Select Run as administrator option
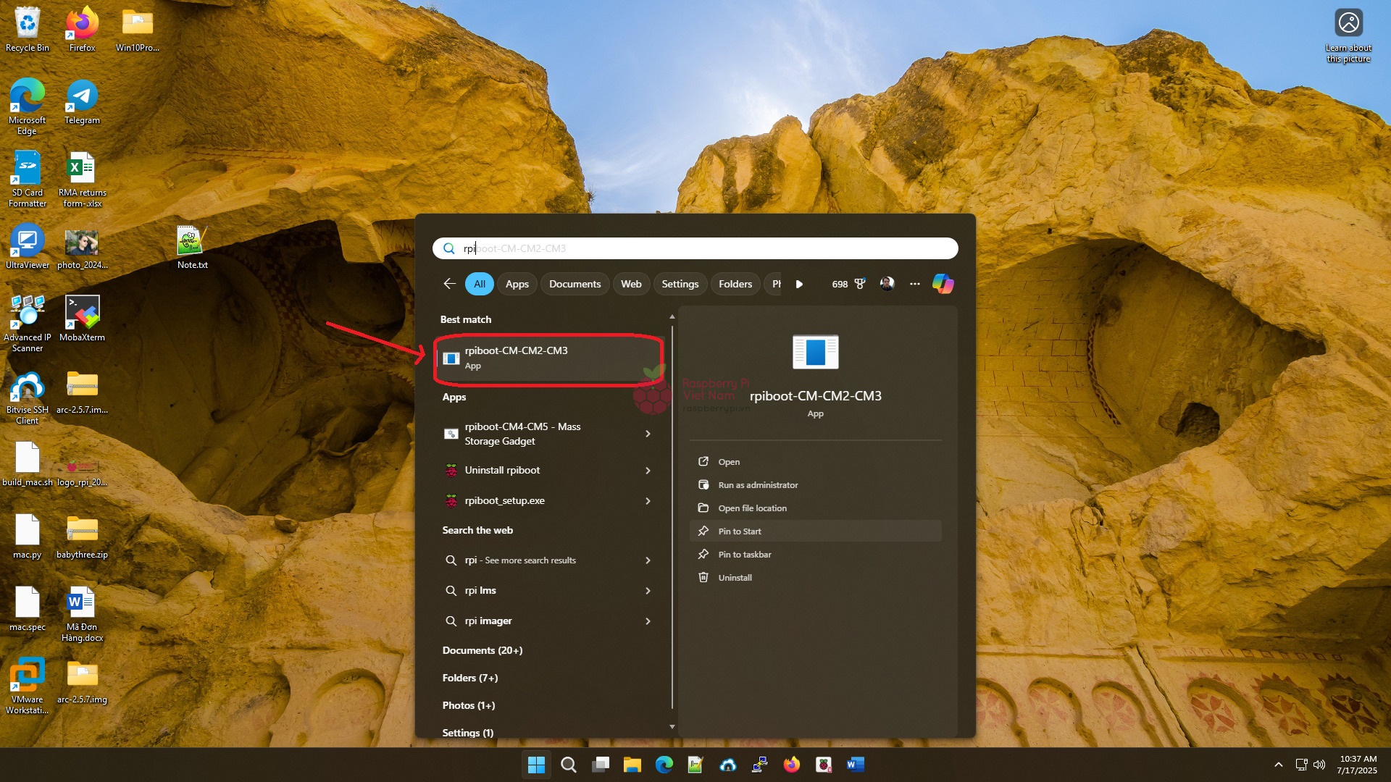This screenshot has height=782, width=1391. (758, 485)
